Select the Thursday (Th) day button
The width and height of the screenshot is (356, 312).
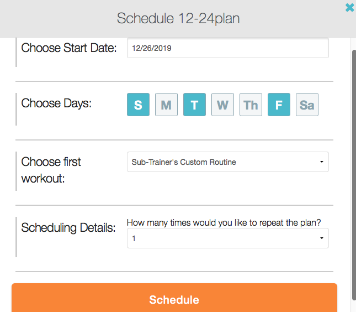(251, 105)
